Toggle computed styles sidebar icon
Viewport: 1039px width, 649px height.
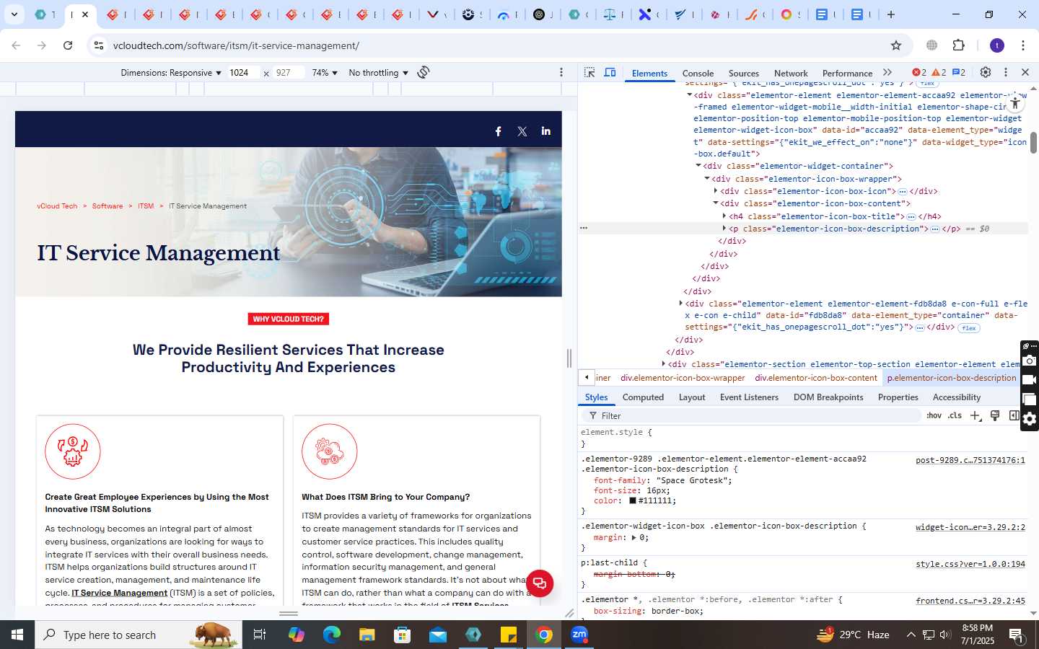point(1014,415)
